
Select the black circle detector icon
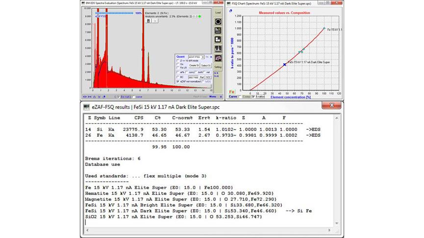(x=218, y=22)
